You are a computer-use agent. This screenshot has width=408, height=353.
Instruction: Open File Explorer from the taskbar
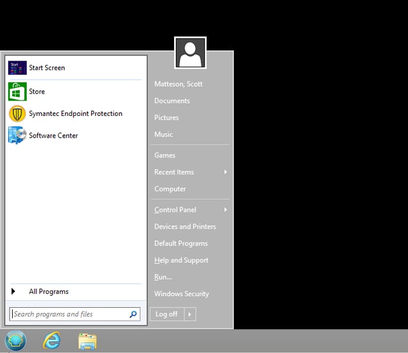(x=87, y=342)
